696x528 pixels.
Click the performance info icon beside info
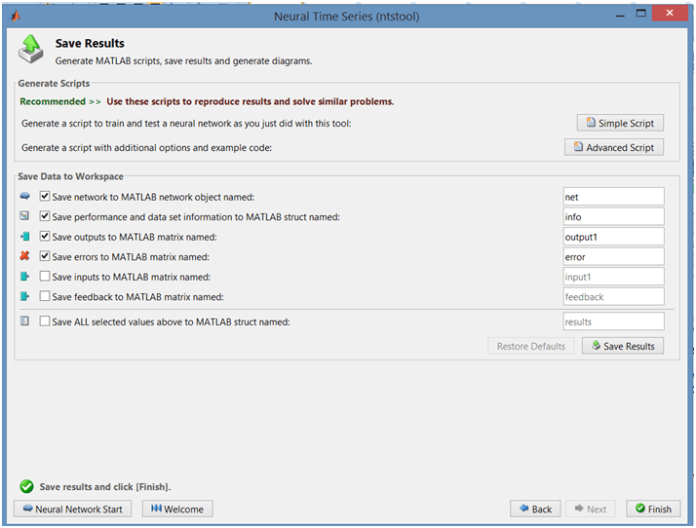[25, 216]
